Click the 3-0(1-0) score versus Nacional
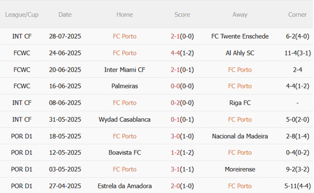Screen dimensions: 314x193 click(x=182, y=137)
